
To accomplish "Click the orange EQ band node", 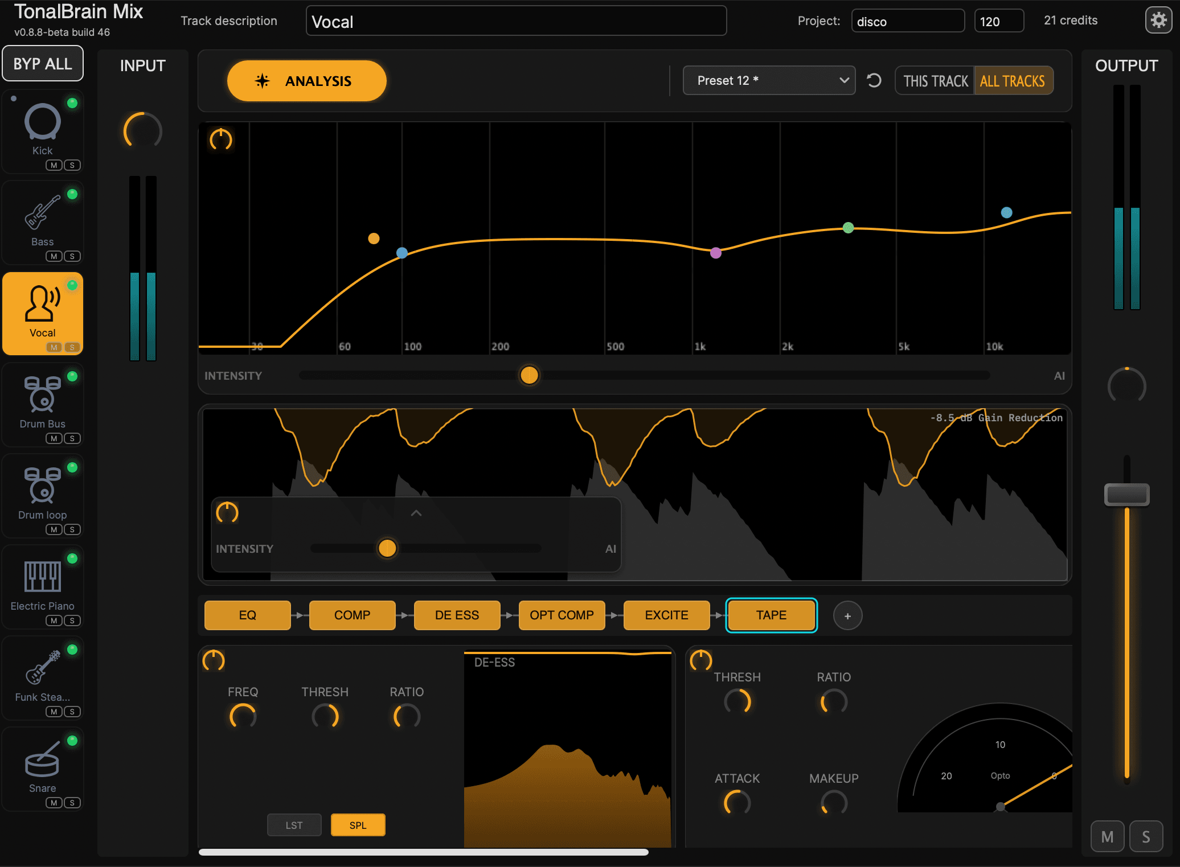I will point(374,239).
